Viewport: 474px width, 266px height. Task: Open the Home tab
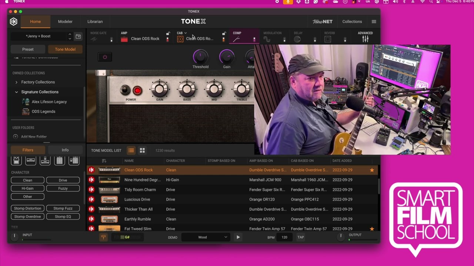click(35, 21)
